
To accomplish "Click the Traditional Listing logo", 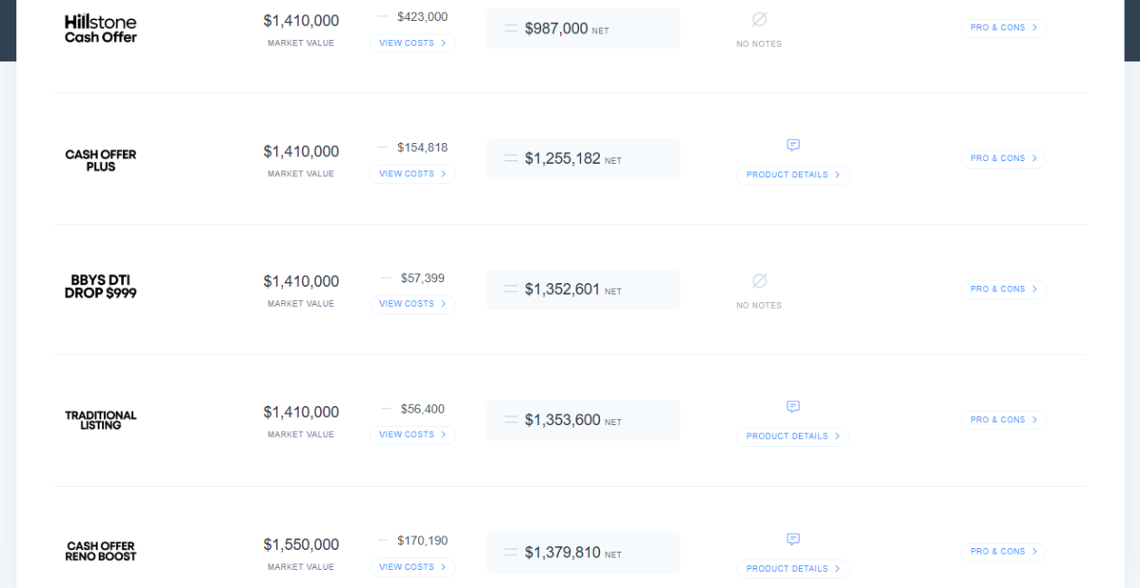I will point(100,420).
